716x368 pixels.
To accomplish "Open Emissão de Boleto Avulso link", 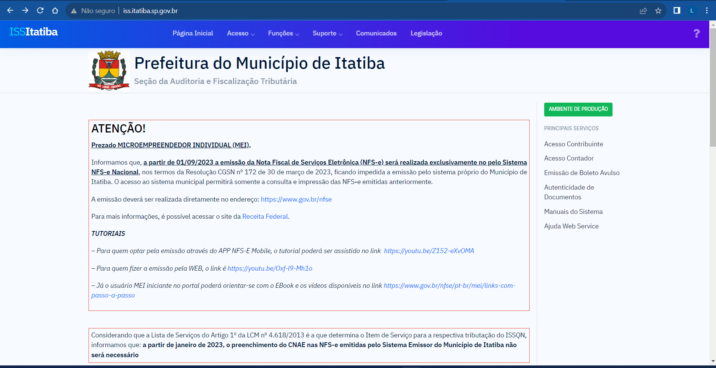I will 582,173.
